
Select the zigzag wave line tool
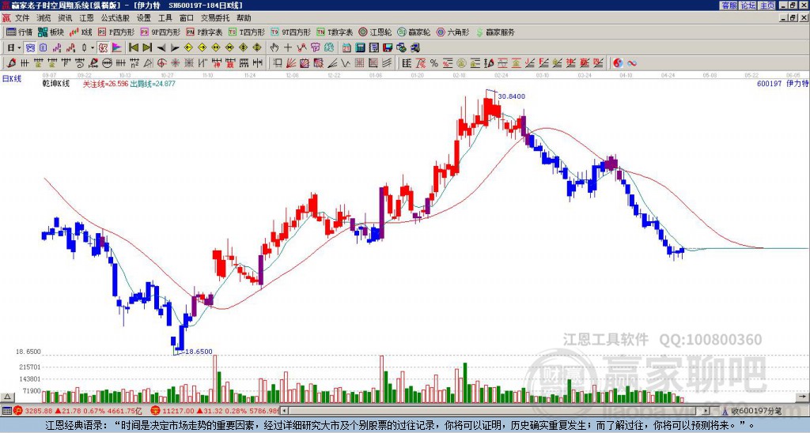[x=345, y=63]
